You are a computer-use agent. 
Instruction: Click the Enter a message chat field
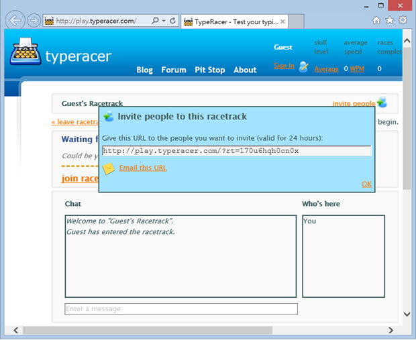click(181, 309)
